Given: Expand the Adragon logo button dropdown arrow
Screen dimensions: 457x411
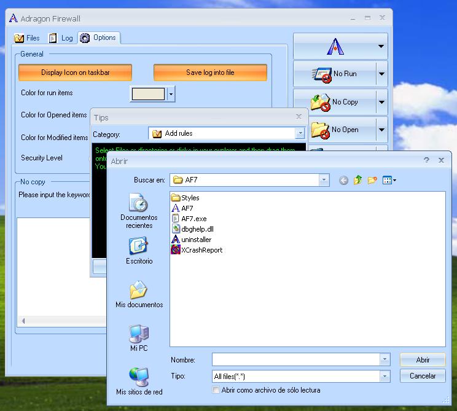Looking at the screenshot, I should 381,47.
